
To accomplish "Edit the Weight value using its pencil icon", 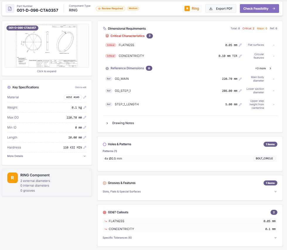I will click(85, 107).
